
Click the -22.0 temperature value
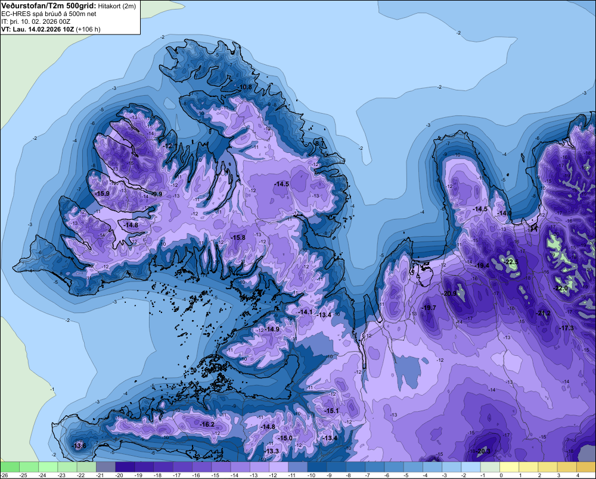pyautogui.click(x=560, y=288)
